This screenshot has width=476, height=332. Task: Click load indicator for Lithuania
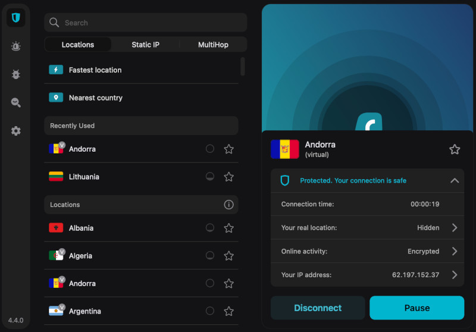(x=210, y=176)
